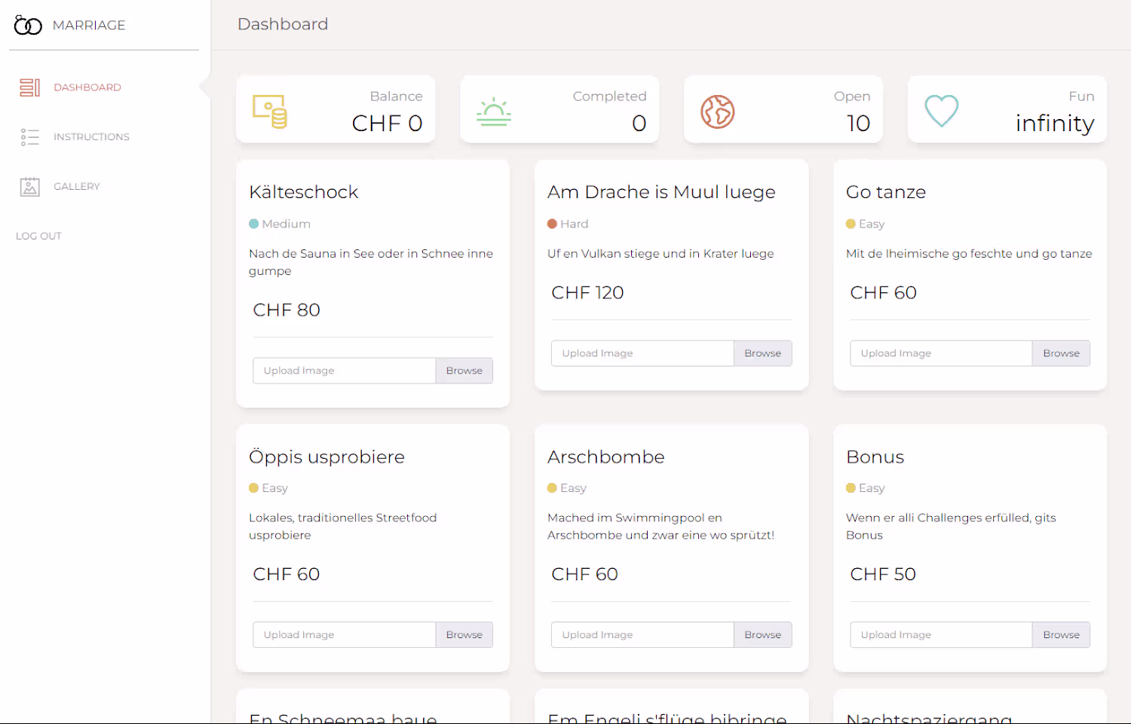Click the Dashboard sidebar icon
The height and width of the screenshot is (724, 1131).
pyautogui.click(x=29, y=87)
